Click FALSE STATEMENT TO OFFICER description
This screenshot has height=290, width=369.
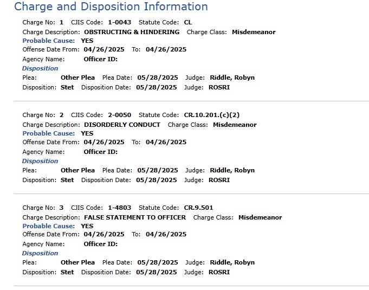[135, 217]
